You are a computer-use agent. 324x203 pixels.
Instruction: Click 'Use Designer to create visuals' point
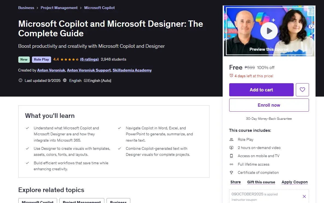(72, 151)
